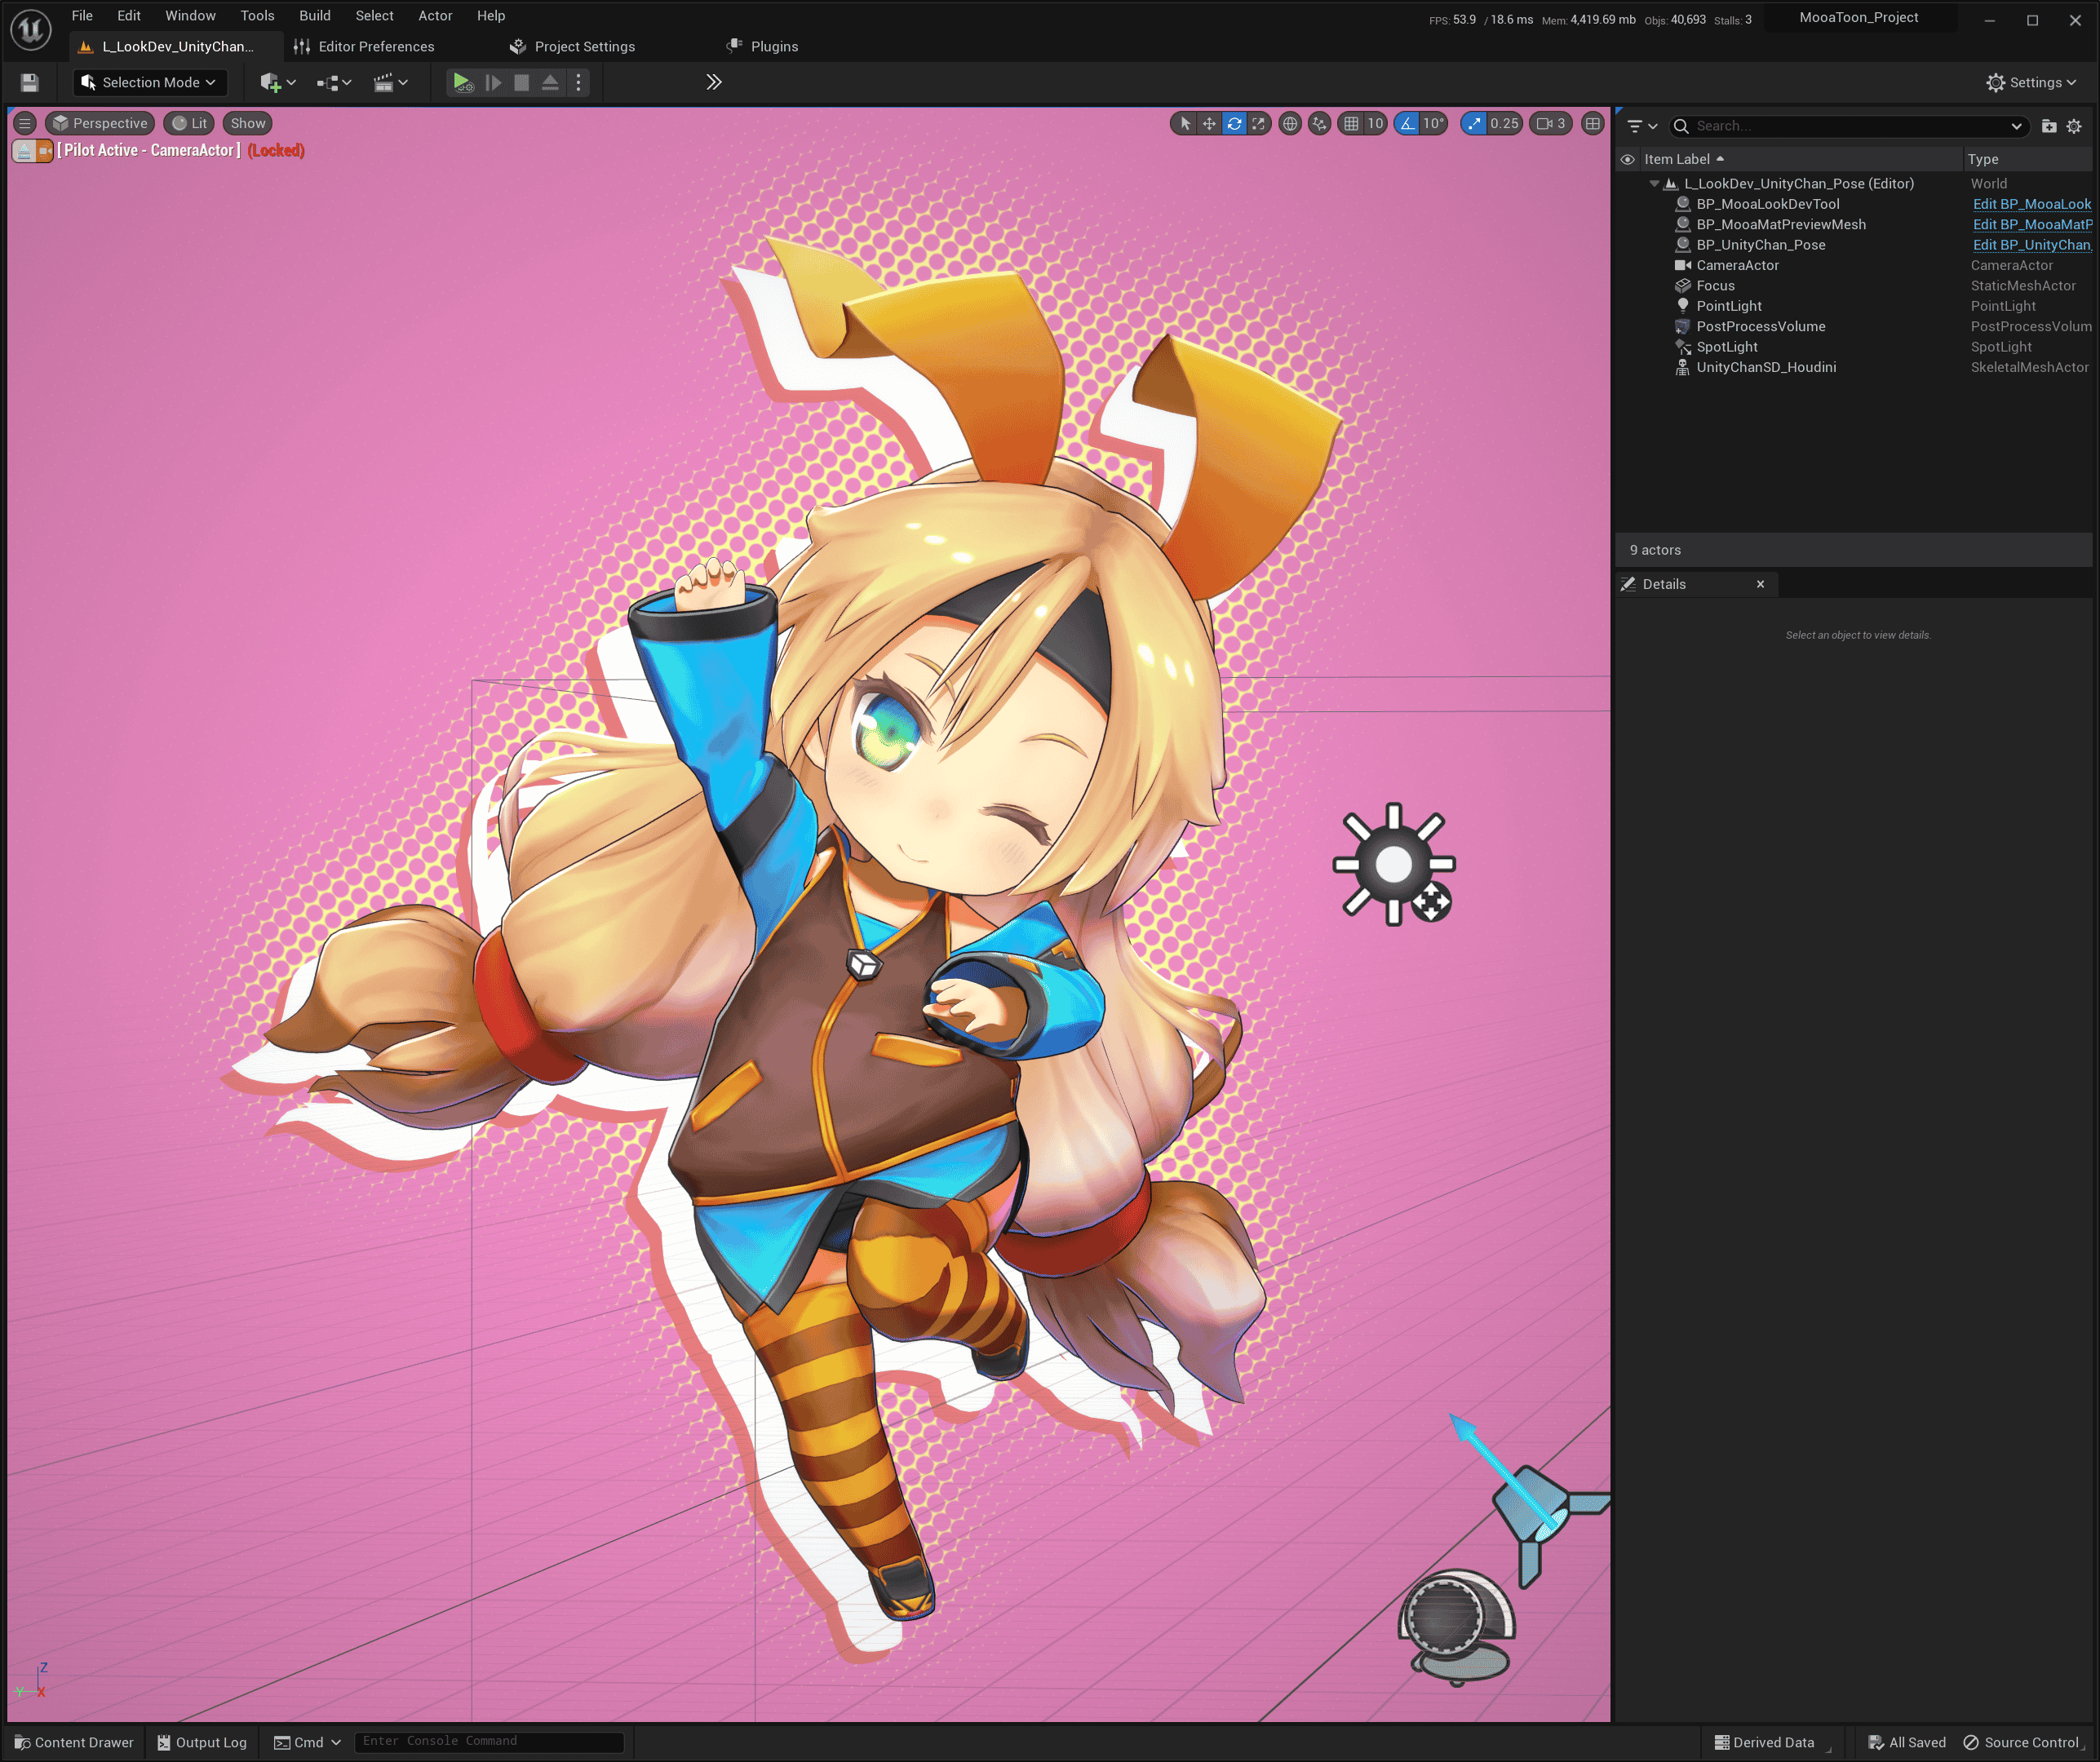Toggle the Outliner visibility eye column header
The height and width of the screenshot is (1762, 2100).
point(1627,159)
